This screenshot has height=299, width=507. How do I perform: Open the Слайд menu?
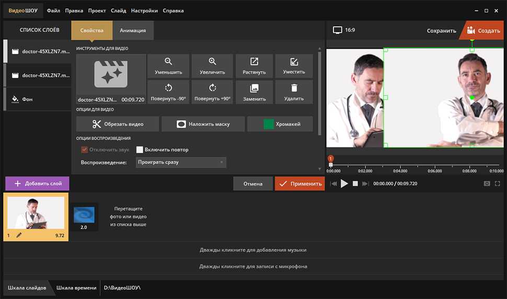point(118,10)
